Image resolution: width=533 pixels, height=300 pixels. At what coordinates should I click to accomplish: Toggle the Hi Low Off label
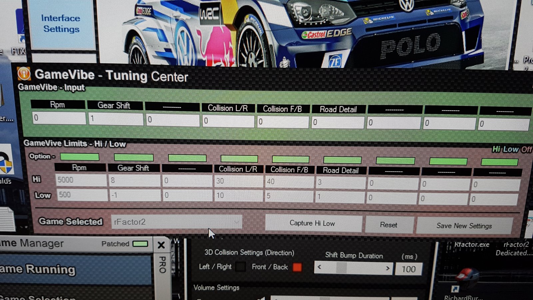512,149
